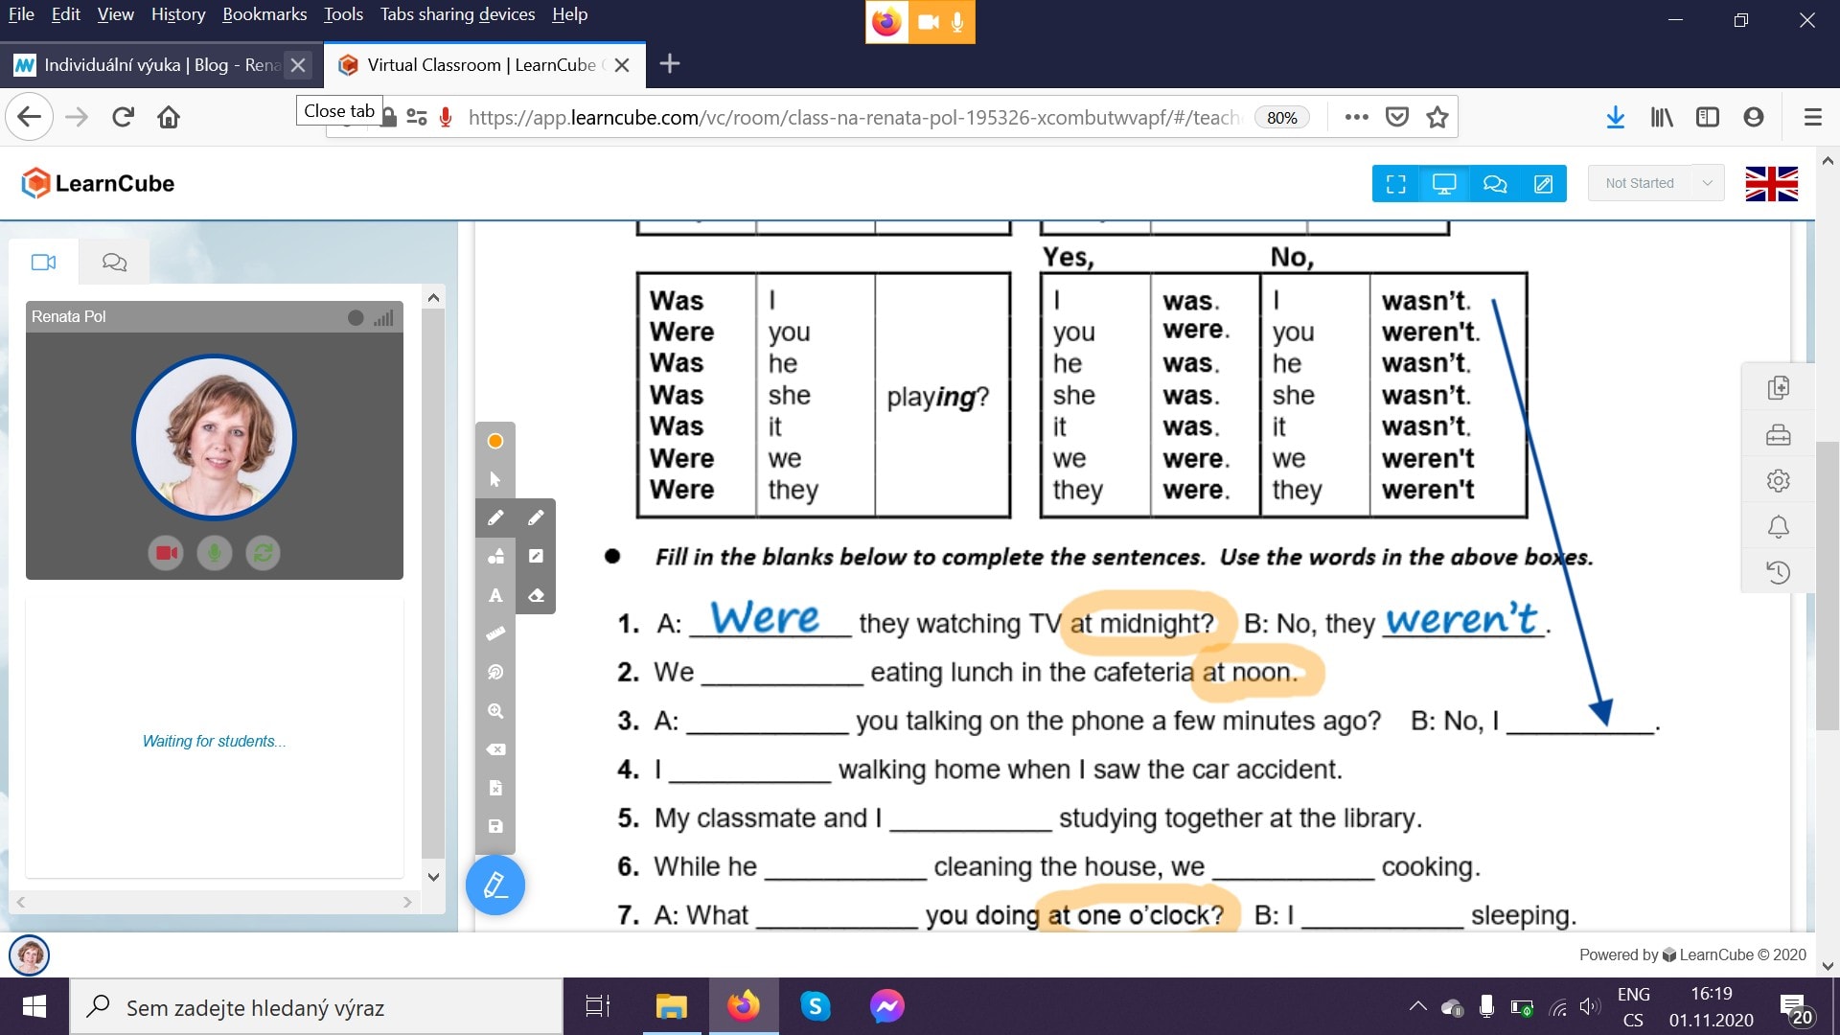Click the blue round pencil button
This screenshot has width=1840, height=1035.
point(495,885)
